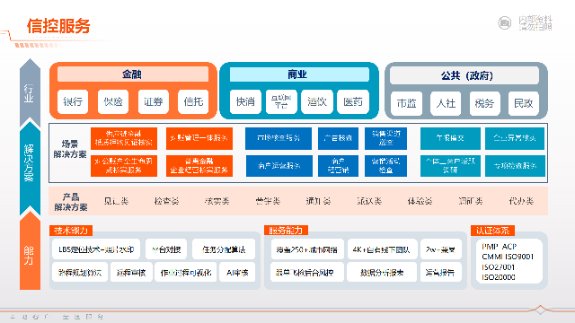This screenshot has height=323, width=575.
Task: Click the 银行 box under 金融
Action: click(73, 101)
